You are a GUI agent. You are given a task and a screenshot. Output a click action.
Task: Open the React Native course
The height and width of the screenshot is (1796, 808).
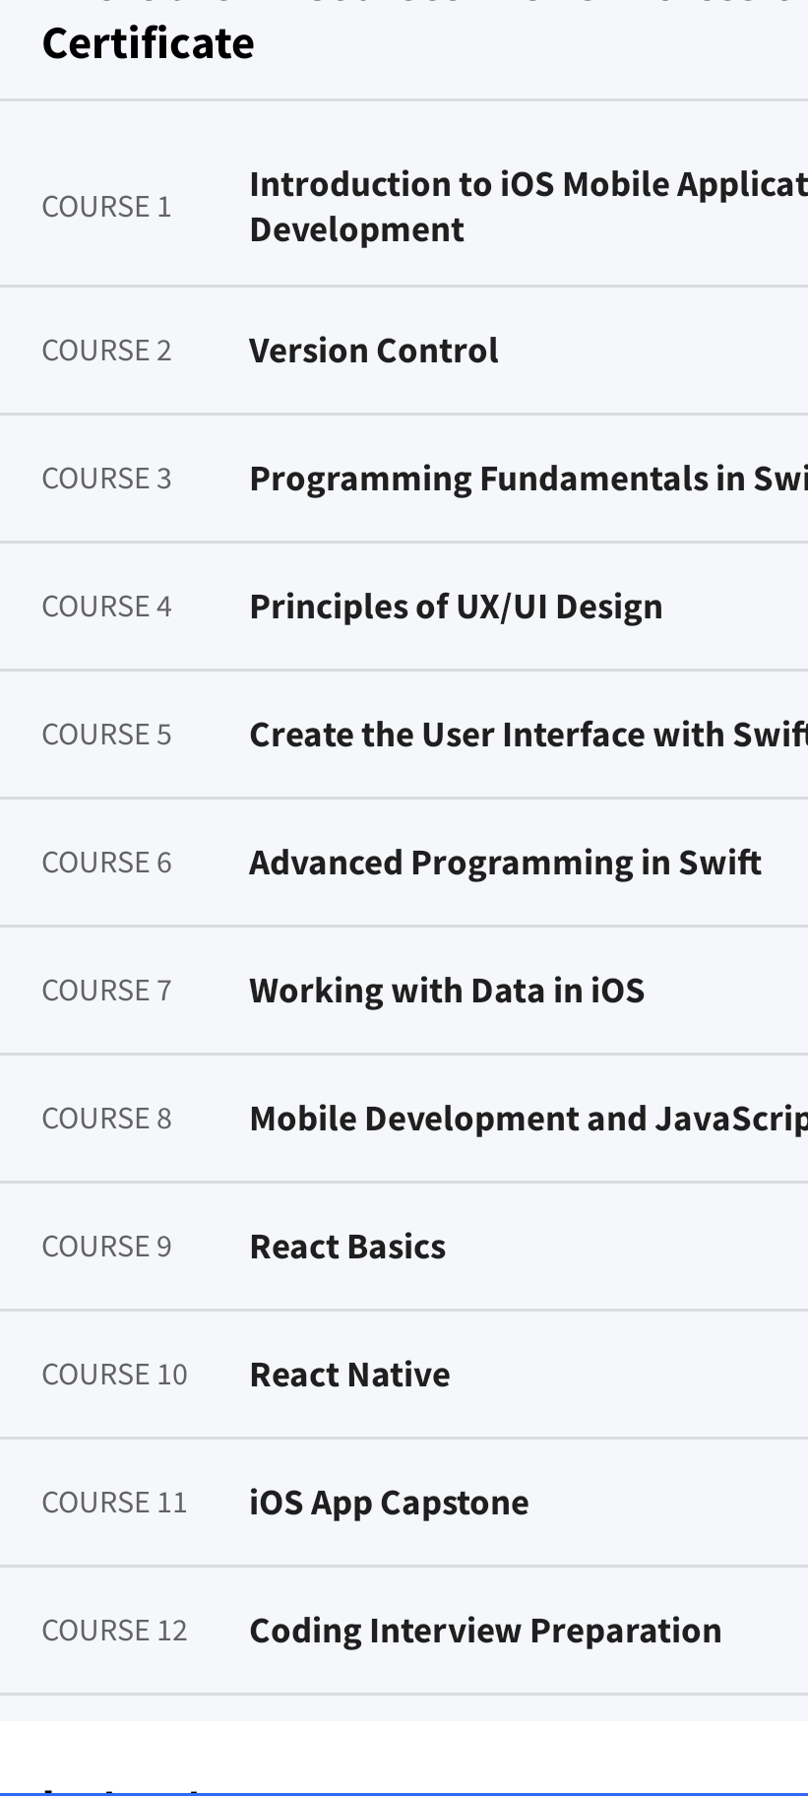point(349,1375)
